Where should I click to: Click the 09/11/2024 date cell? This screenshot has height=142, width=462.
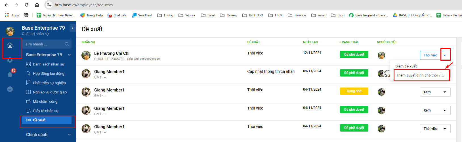coord(312,71)
